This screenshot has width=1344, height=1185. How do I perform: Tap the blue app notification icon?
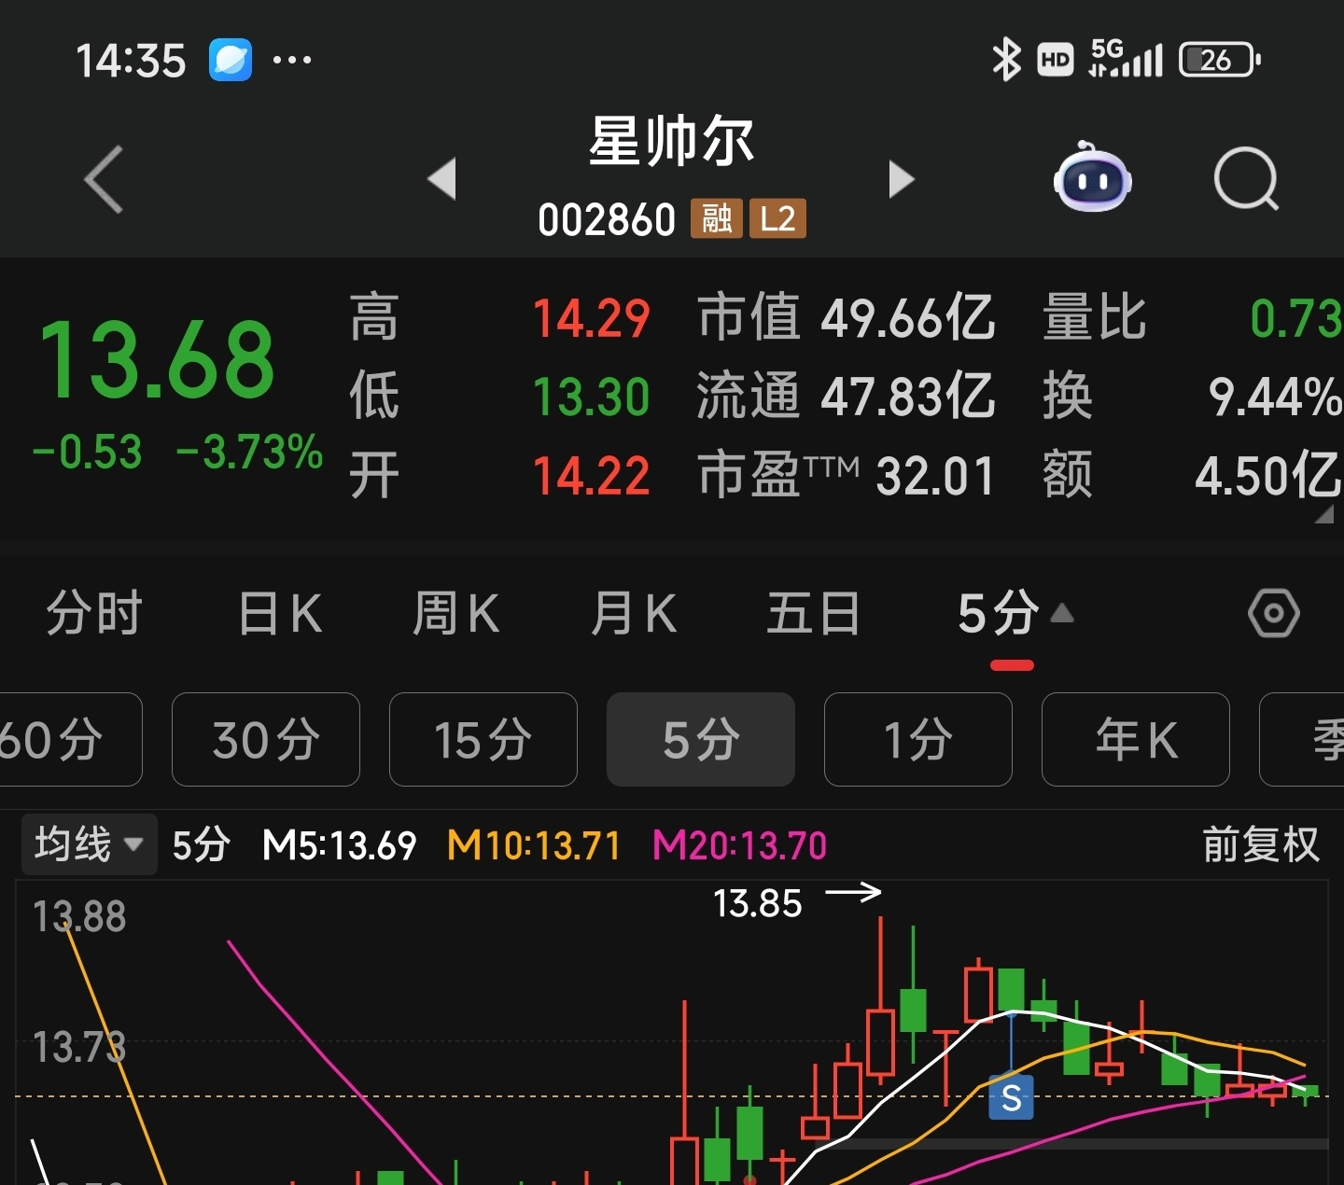(230, 60)
